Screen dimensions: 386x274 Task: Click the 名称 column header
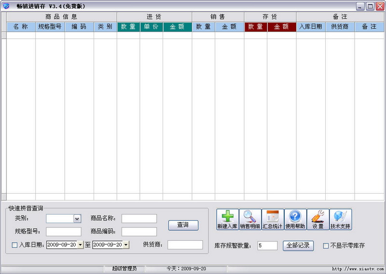[21, 27]
